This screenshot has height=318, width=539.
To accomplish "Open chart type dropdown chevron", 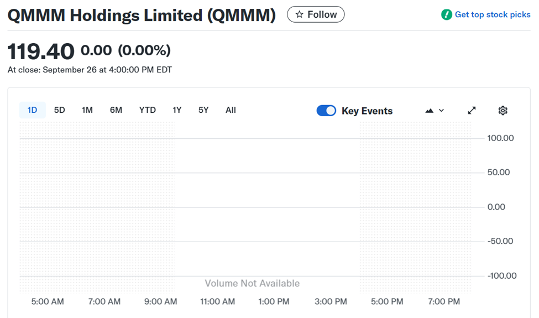I will pyautogui.click(x=441, y=111).
